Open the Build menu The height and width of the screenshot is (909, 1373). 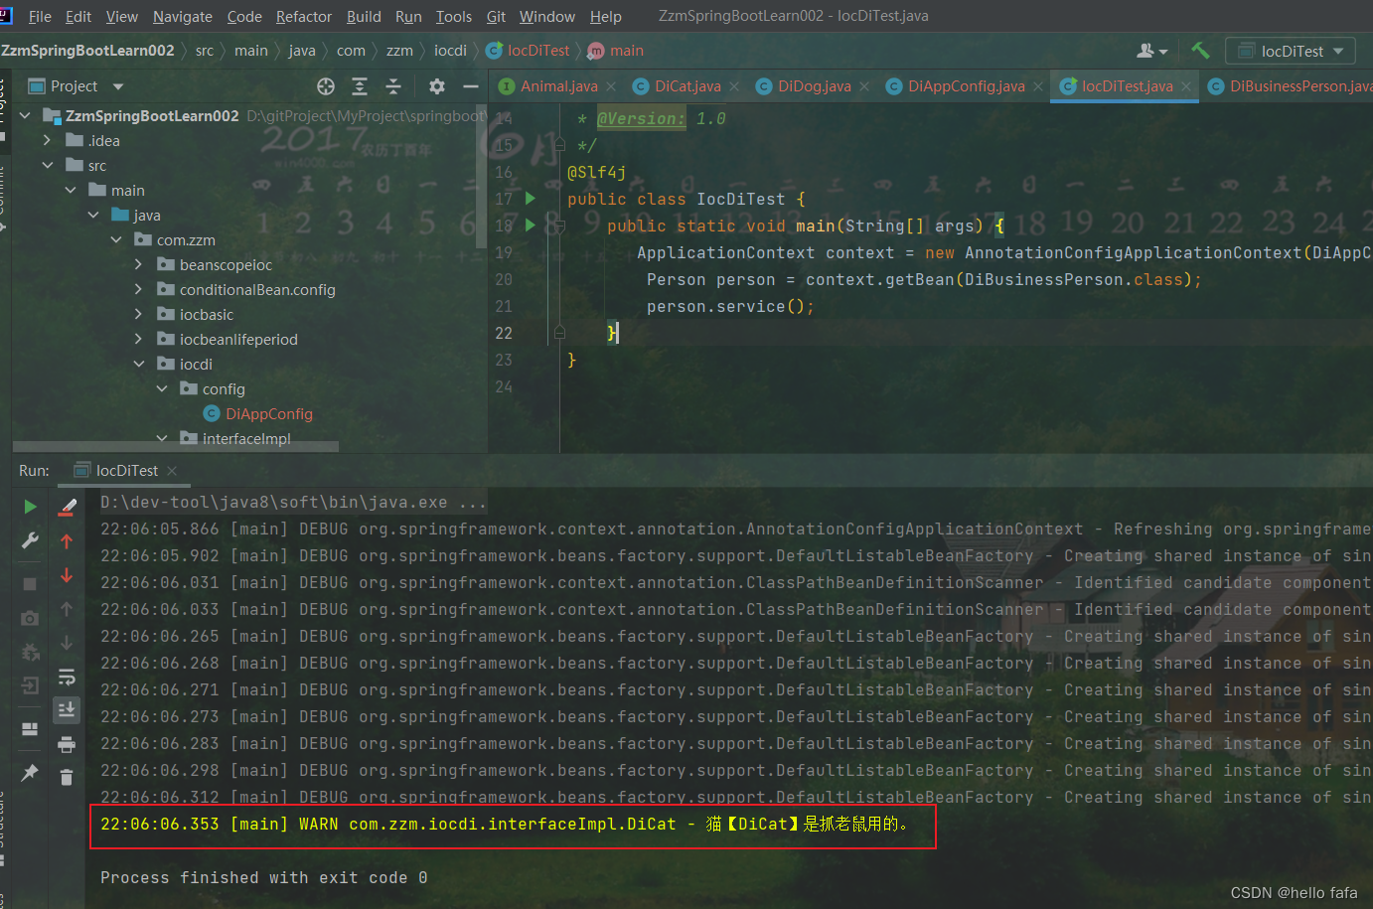coord(364,17)
